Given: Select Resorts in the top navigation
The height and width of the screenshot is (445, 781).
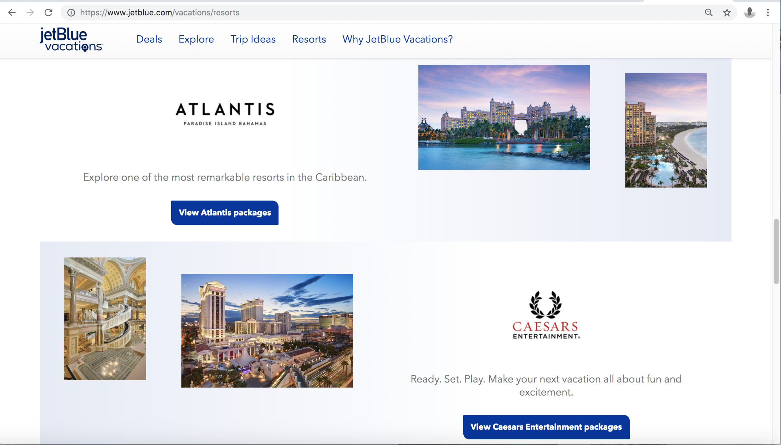Looking at the screenshot, I should click(x=309, y=39).
